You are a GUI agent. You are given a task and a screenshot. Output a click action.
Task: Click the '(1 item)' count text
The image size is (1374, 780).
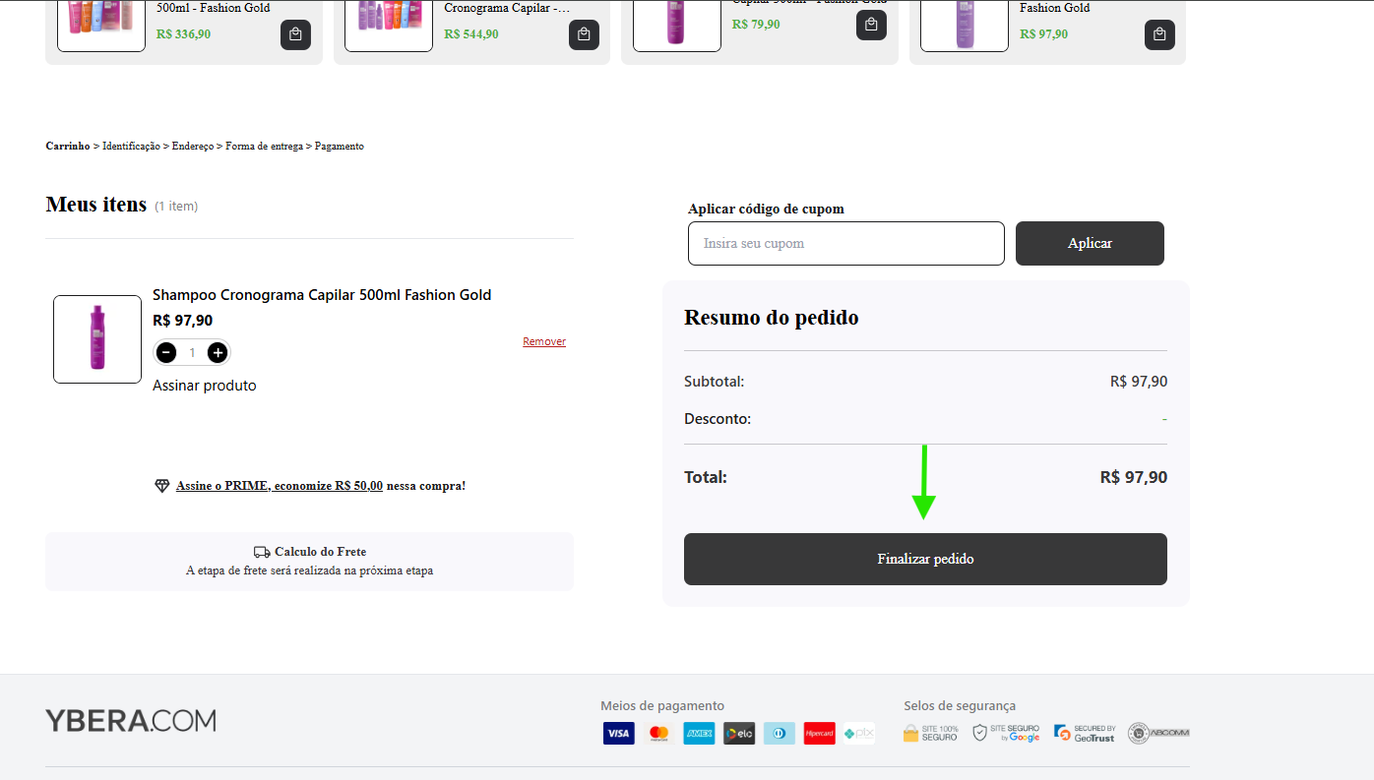(176, 207)
